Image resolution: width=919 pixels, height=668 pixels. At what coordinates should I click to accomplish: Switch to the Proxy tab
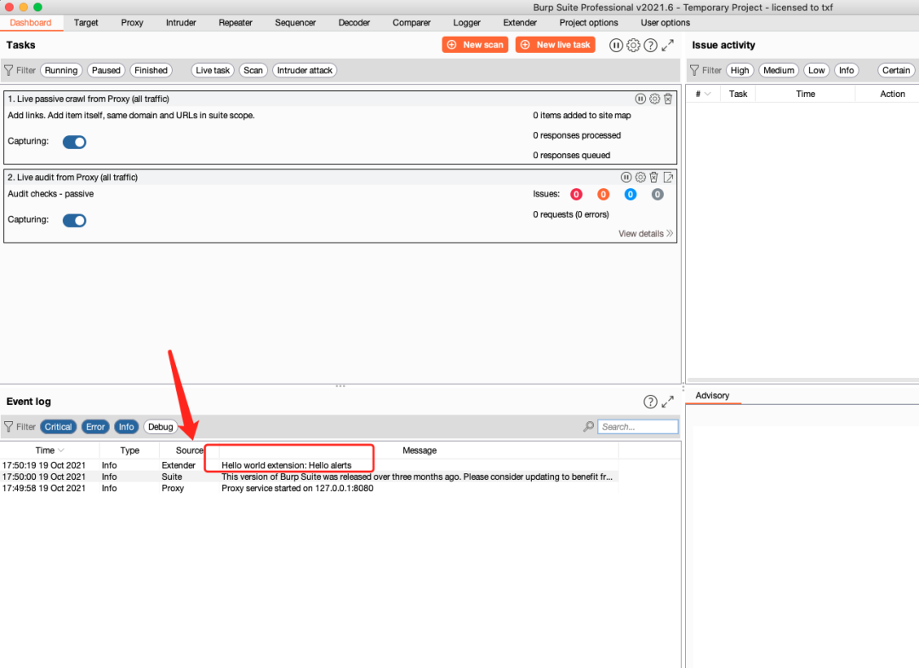point(132,23)
